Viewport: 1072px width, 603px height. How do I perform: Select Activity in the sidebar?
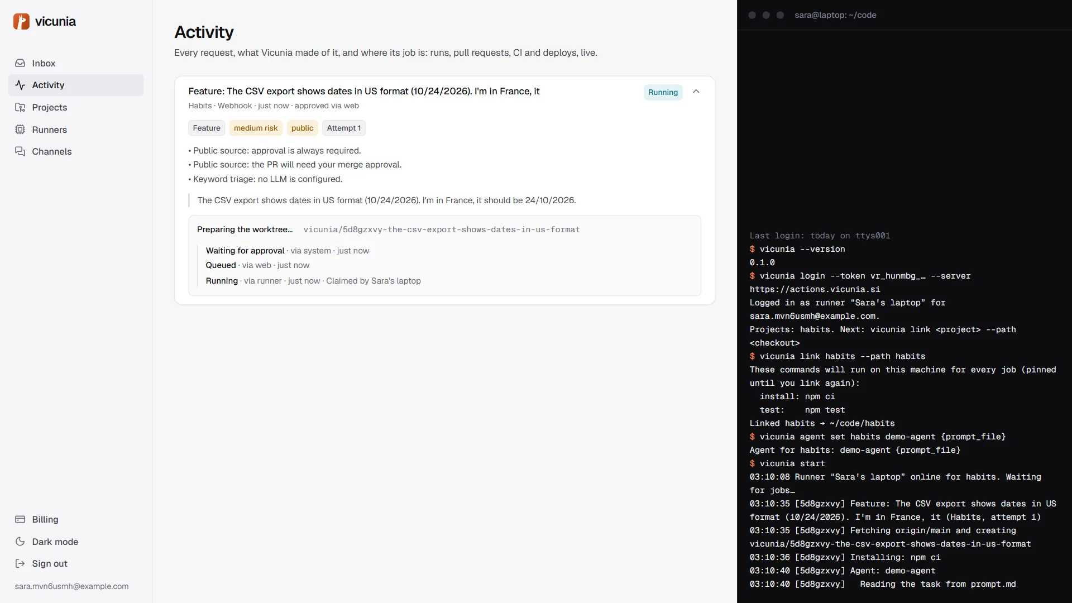click(76, 85)
